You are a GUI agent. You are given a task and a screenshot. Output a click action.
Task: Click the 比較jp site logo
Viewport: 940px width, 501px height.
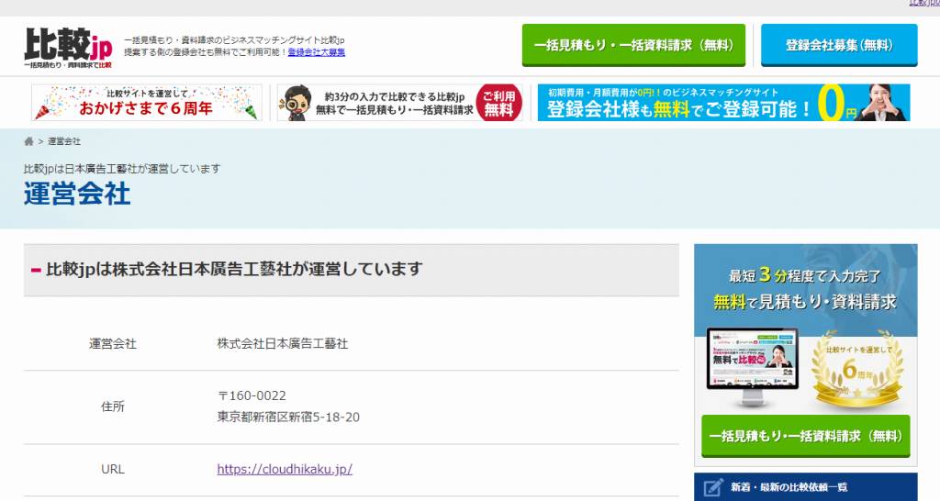pos(68,48)
